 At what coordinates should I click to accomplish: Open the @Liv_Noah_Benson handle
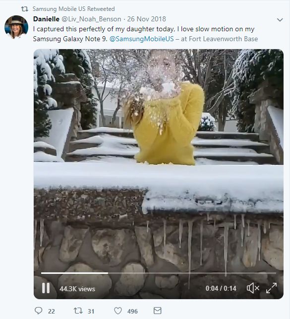tap(91, 19)
